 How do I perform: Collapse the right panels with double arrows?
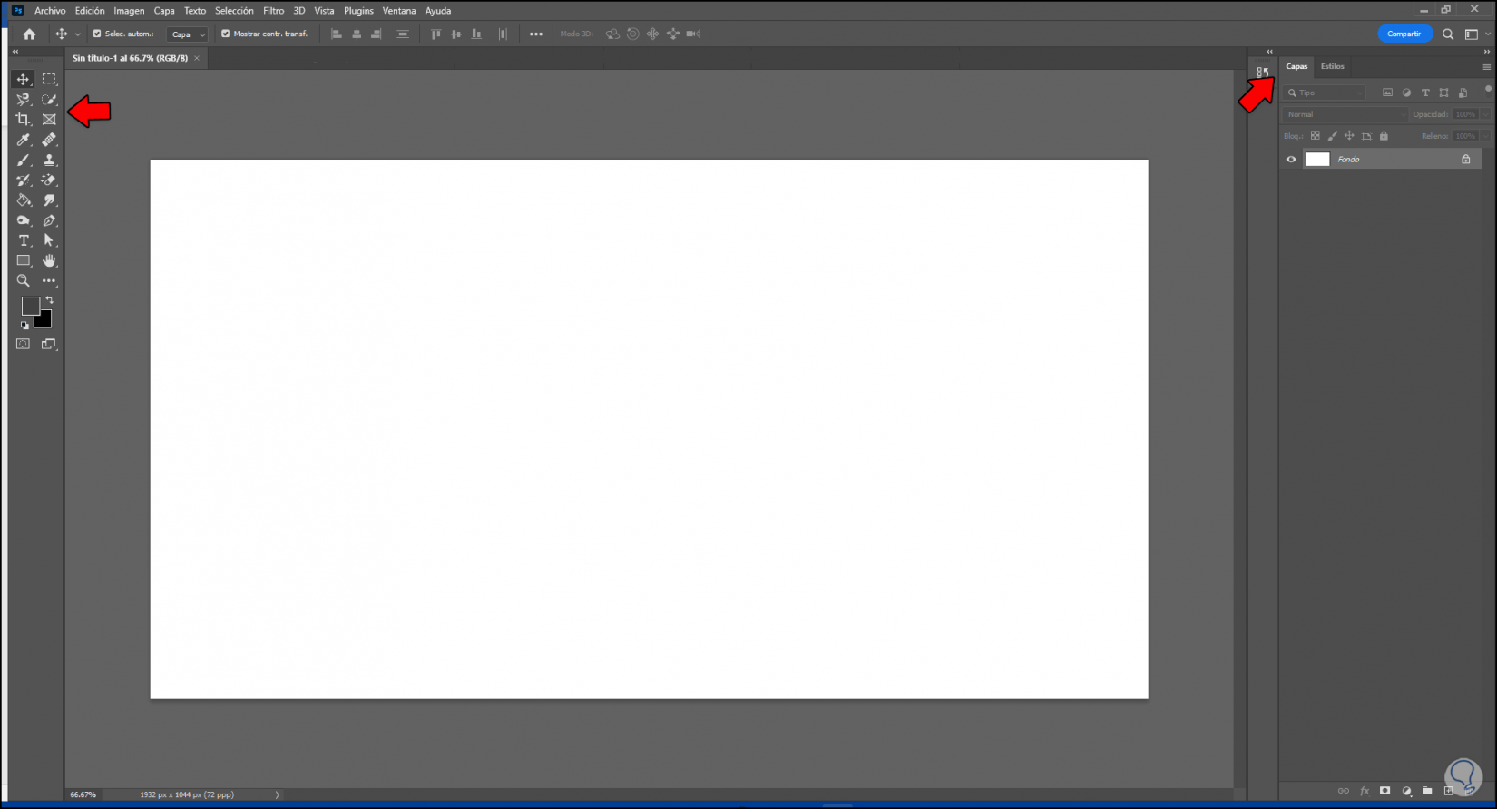pyautogui.click(x=1486, y=52)
